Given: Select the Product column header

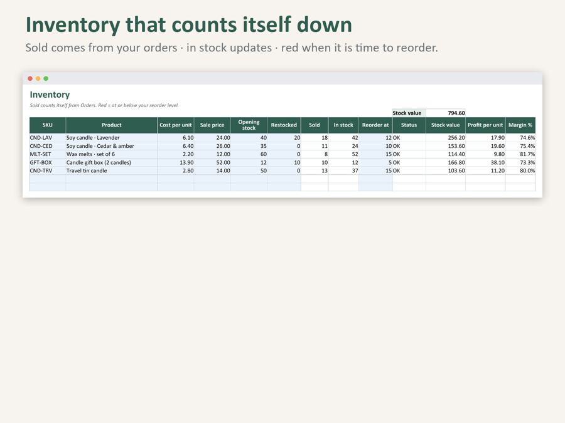Looking at the screenshot, I should 112,125.
